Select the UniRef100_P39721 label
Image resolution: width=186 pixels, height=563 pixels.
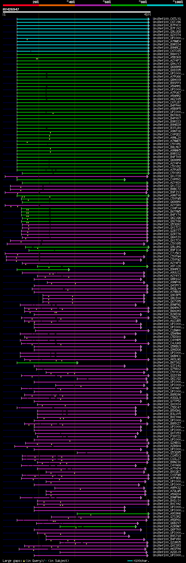[167, 436]
